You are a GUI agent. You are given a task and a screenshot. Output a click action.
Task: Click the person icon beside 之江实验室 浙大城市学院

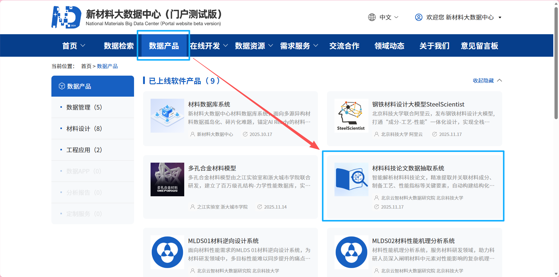(192, 207)
